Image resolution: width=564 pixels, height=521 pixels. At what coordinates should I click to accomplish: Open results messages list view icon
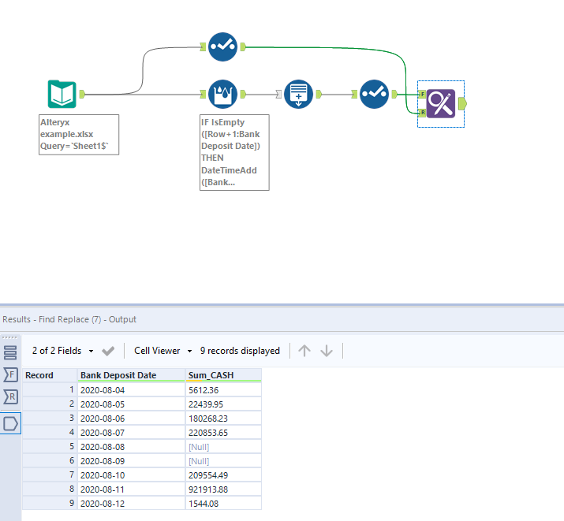click(10, 352)
